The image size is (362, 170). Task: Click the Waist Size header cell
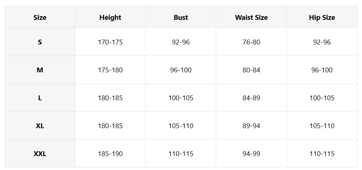(x=251, y=17)
